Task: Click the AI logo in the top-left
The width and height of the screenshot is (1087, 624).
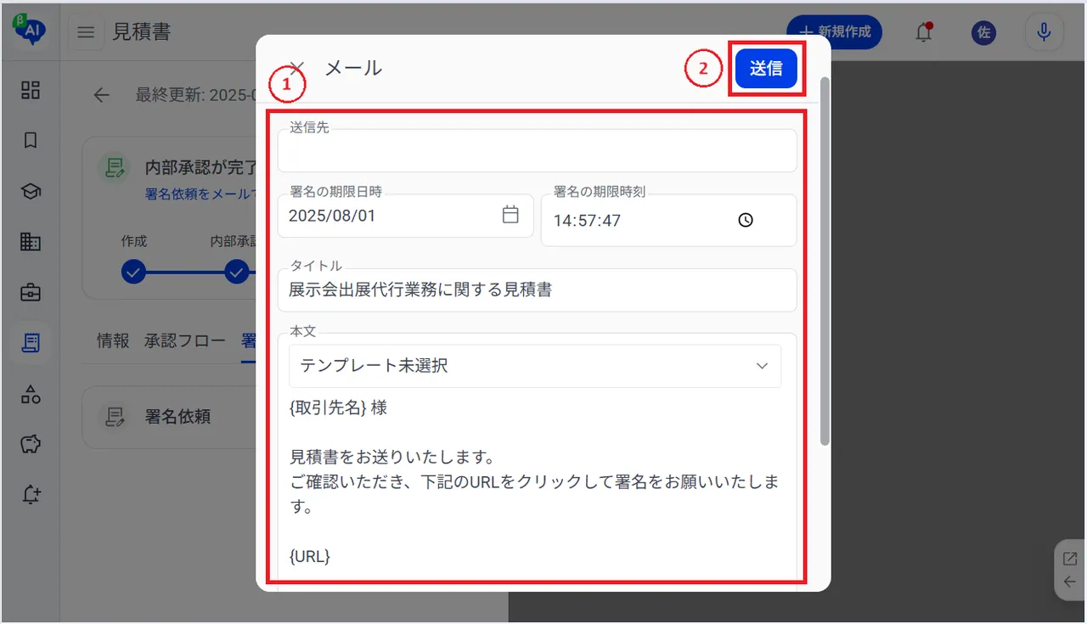Action: [30, 31]
